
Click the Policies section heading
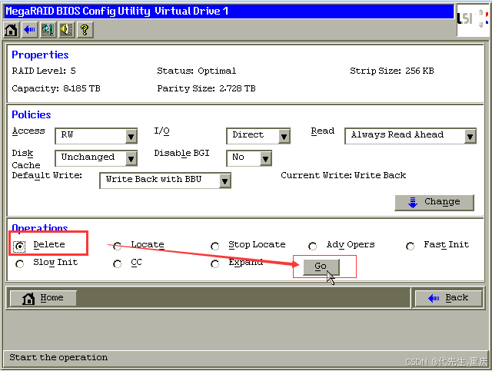[32, 114]
